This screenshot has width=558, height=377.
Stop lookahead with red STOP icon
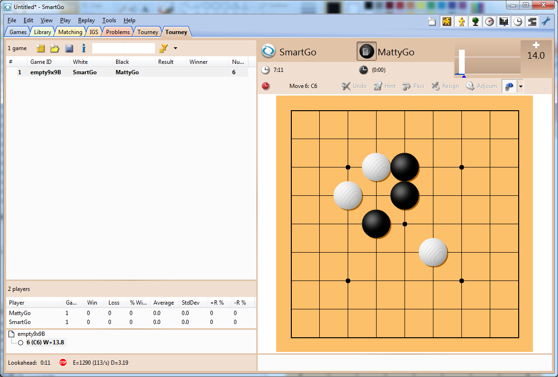click(63, 362)
